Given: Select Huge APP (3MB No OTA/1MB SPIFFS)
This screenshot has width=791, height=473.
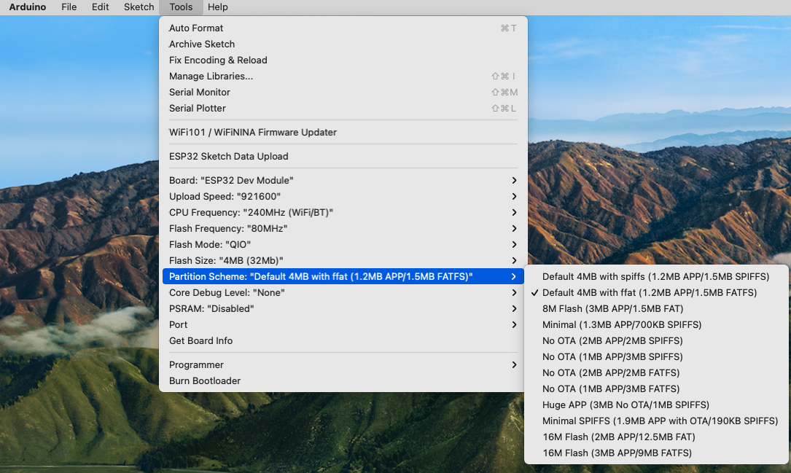Looking at the screenshot, I should (x=656, y=405).
